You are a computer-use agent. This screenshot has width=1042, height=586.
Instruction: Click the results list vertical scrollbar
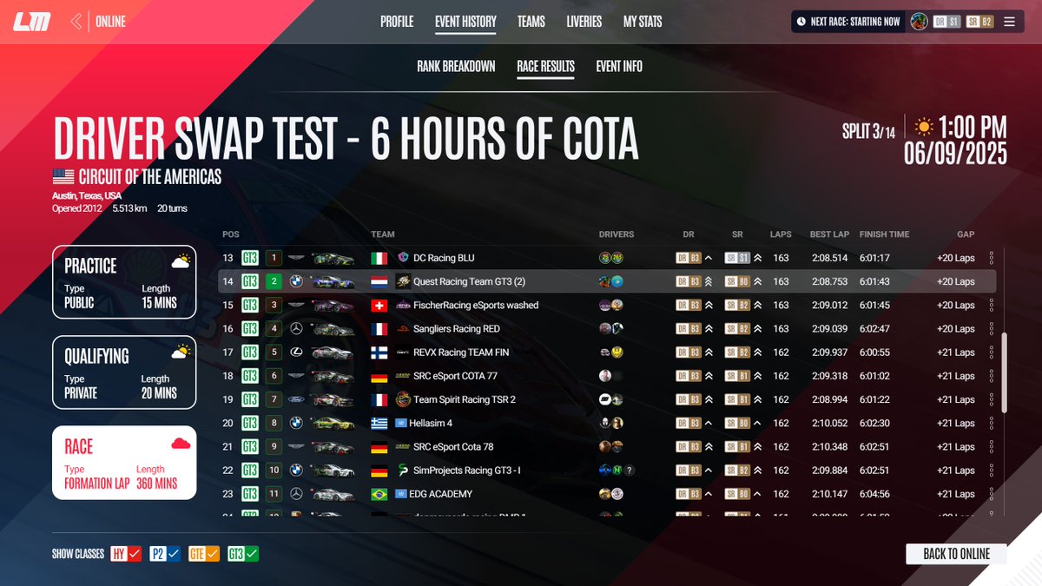point(1006,372)
